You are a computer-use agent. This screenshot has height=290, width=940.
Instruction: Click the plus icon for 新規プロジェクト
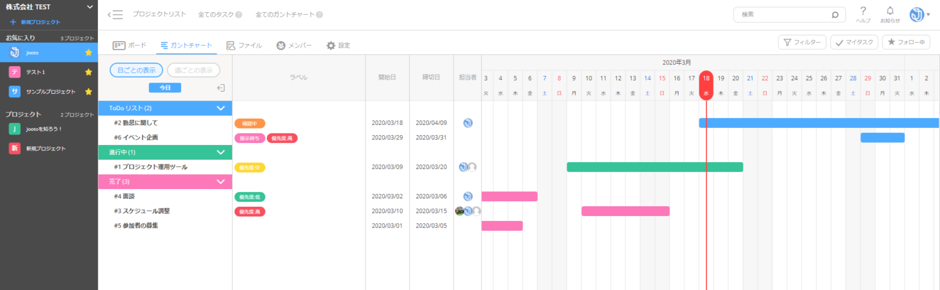point(13,22)
